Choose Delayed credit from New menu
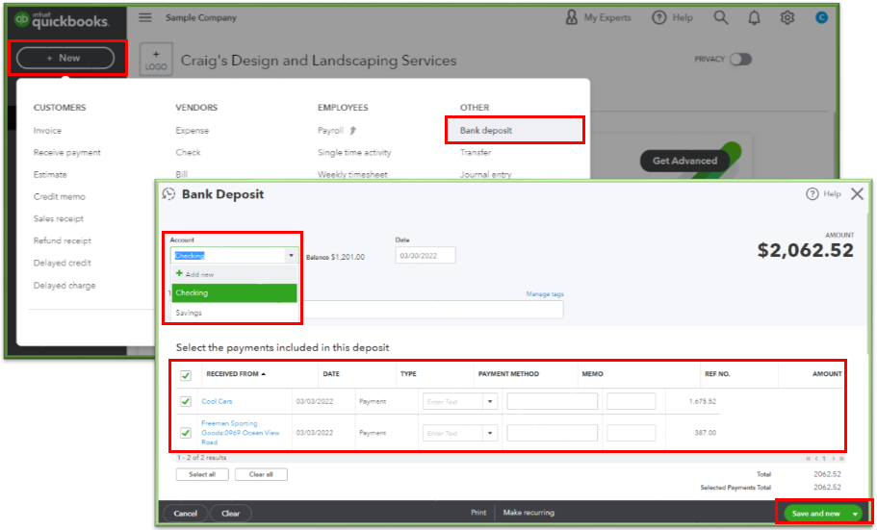This screenshot has width=877, height=530. pyautogui.click(x=62, y=263)
